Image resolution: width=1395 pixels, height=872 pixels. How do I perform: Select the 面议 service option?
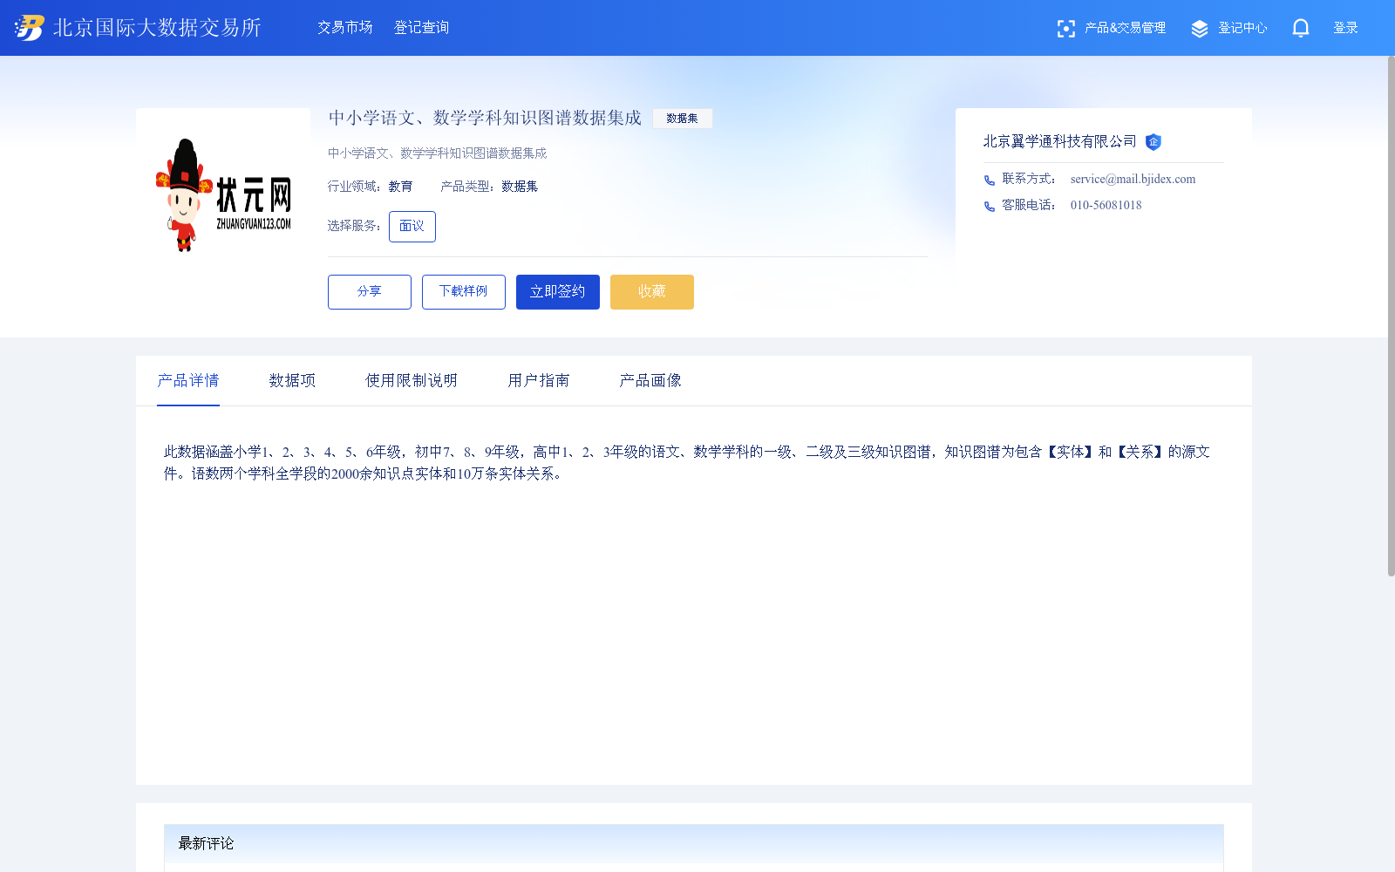pyautogui.click(x=412, y=226)
